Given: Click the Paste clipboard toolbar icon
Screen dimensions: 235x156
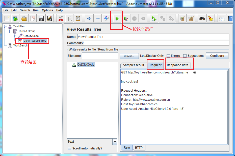Looking at the screenshot, I should coord(78,18).
